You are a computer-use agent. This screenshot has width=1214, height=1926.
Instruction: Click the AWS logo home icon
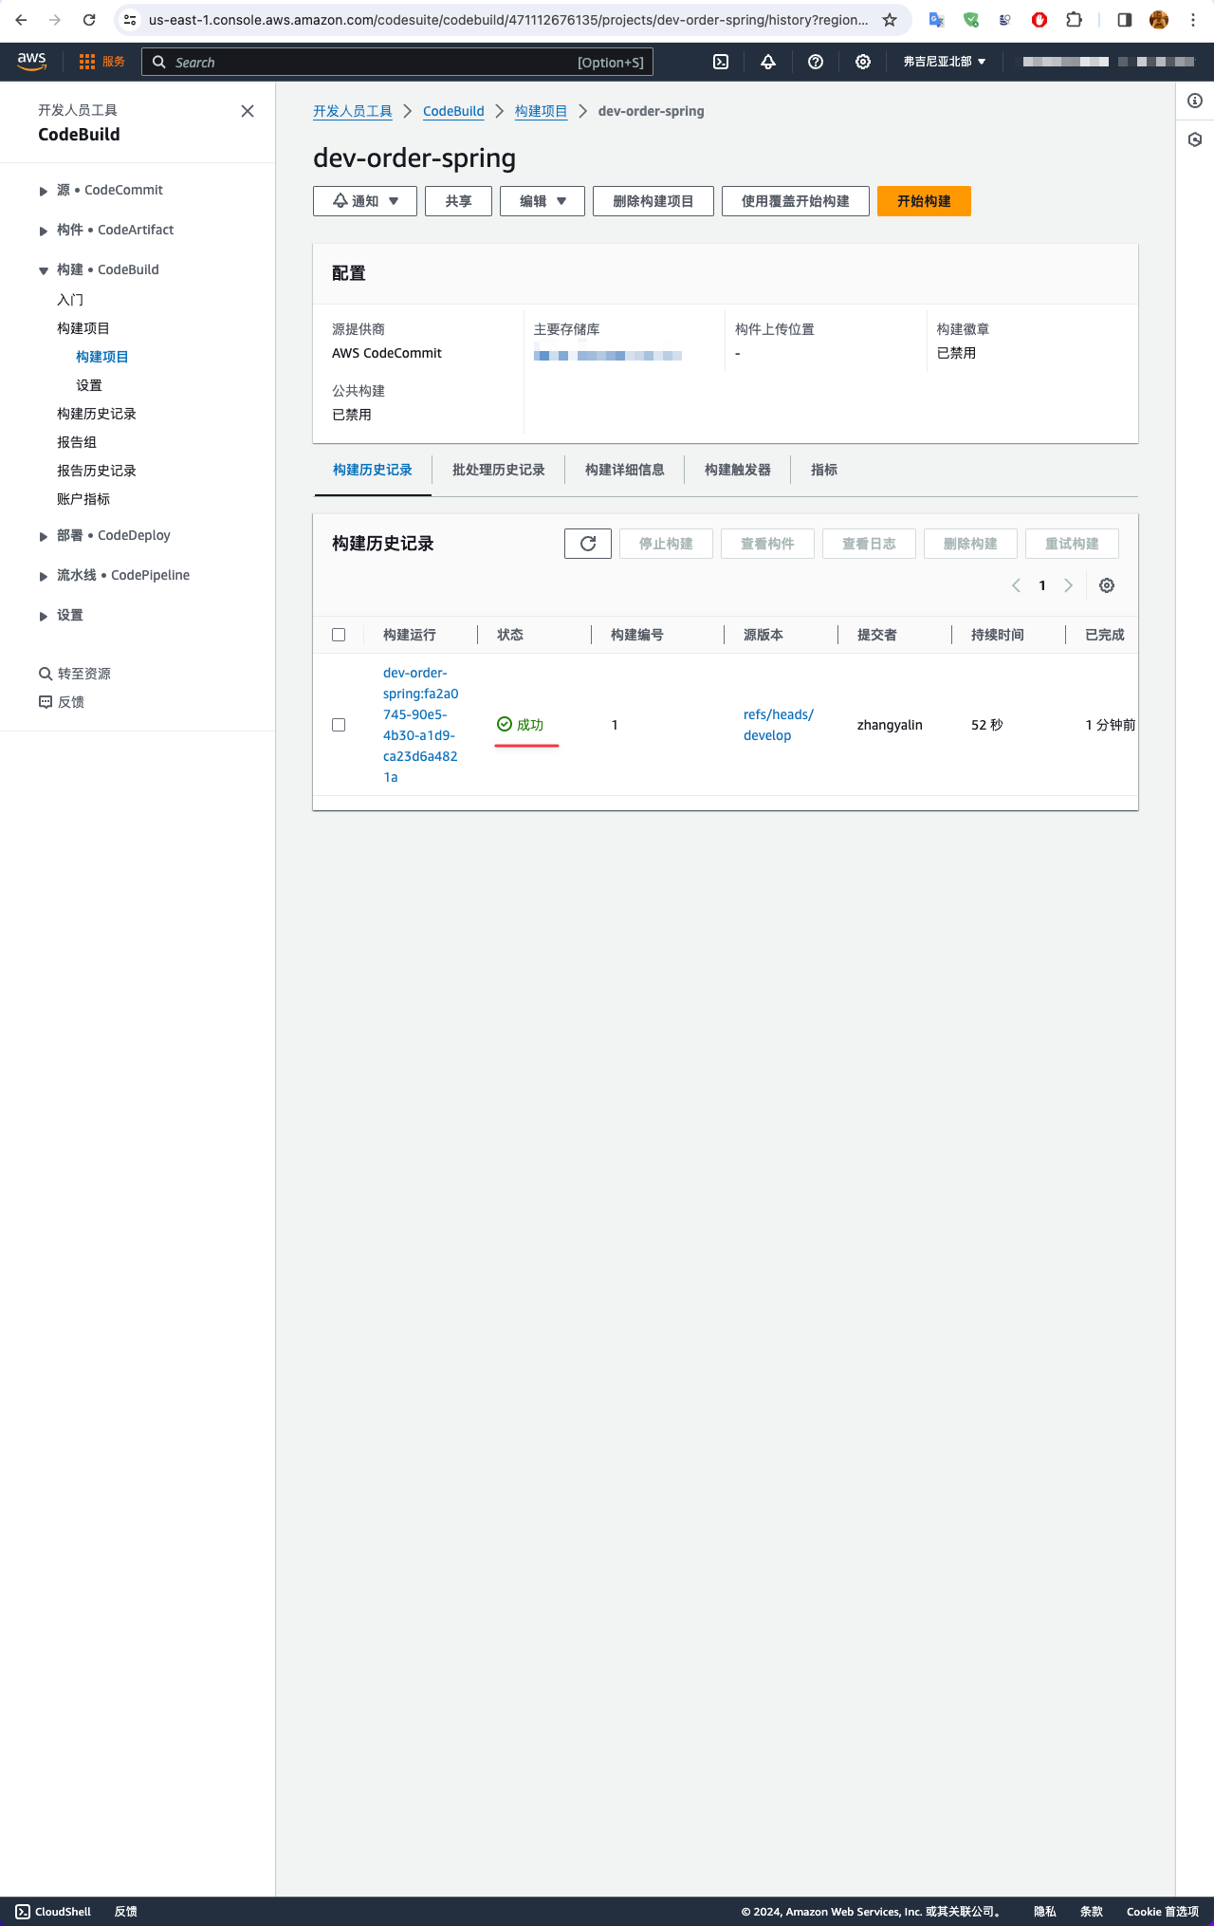point(32,61)
